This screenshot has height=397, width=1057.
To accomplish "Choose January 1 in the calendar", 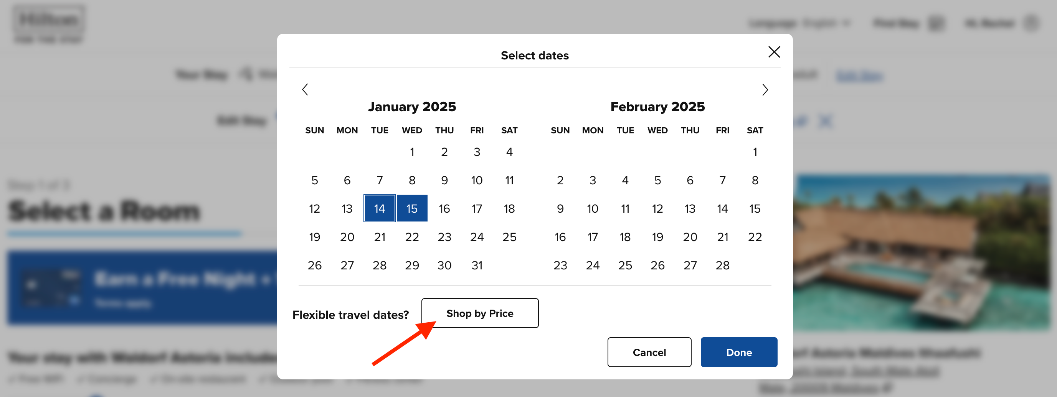I will 412,152.
